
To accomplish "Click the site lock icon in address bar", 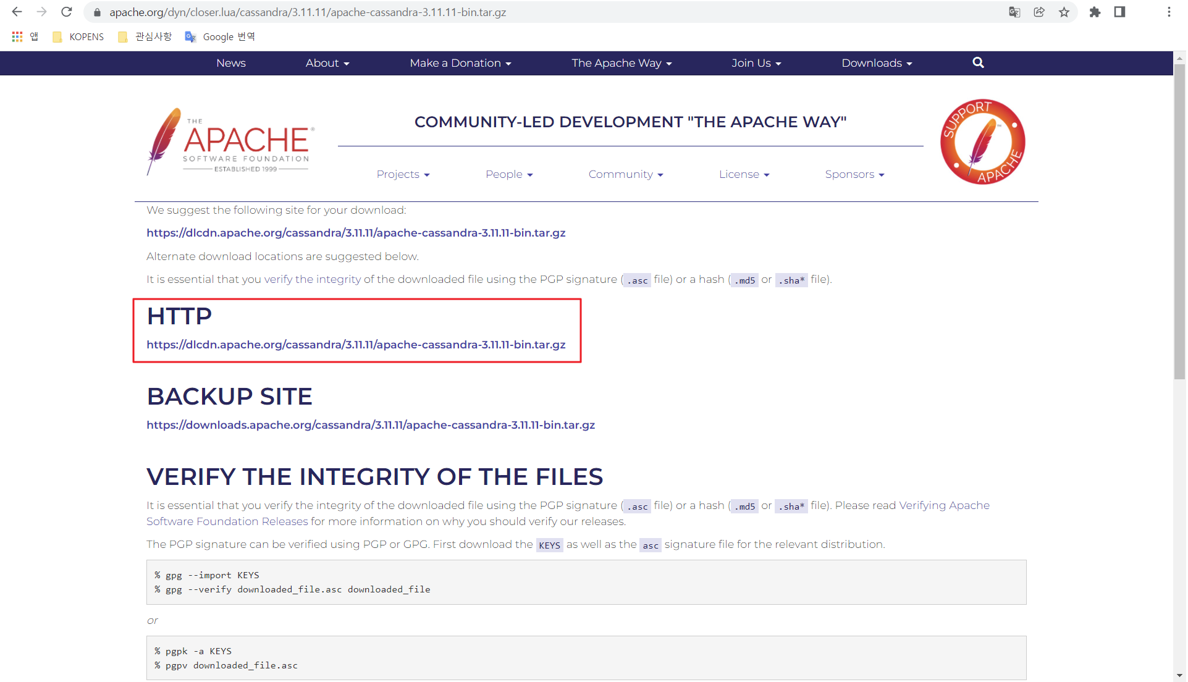I will [x=97, y=12].
